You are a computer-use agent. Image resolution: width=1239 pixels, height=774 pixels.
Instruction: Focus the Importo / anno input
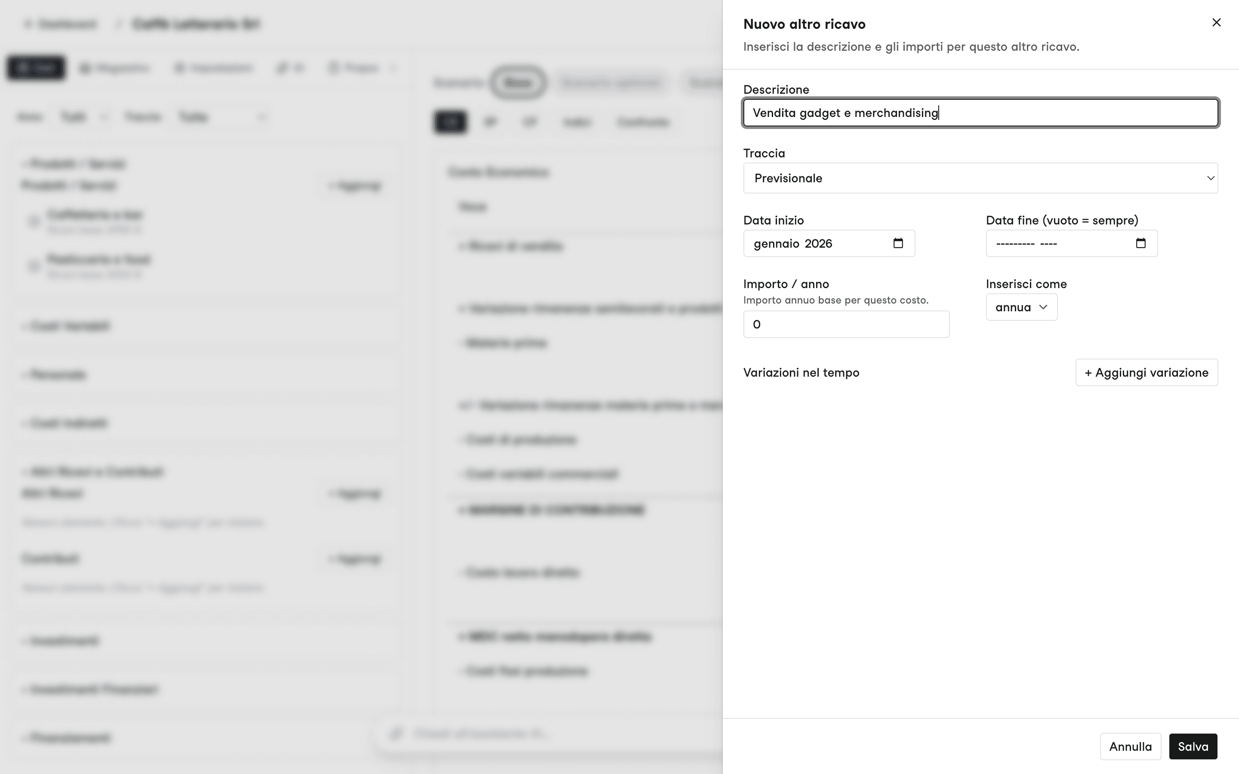point(846,324)
